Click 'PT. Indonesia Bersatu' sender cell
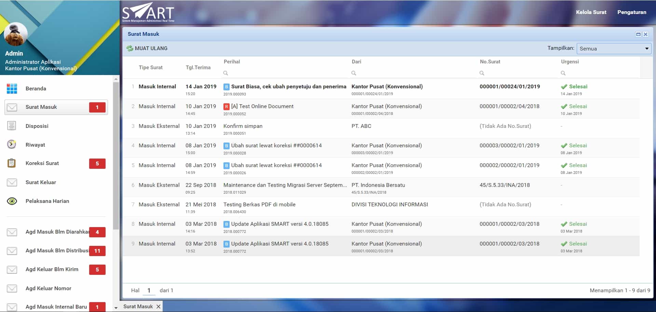The image size is (656, 312). coord(378,185)
